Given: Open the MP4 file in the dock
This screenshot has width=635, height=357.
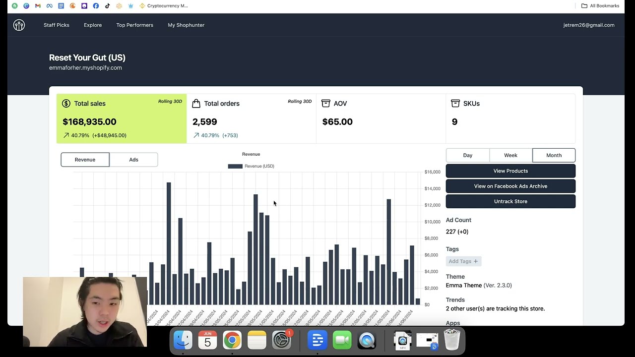Looking at the screenshot, I should [403, 340].
